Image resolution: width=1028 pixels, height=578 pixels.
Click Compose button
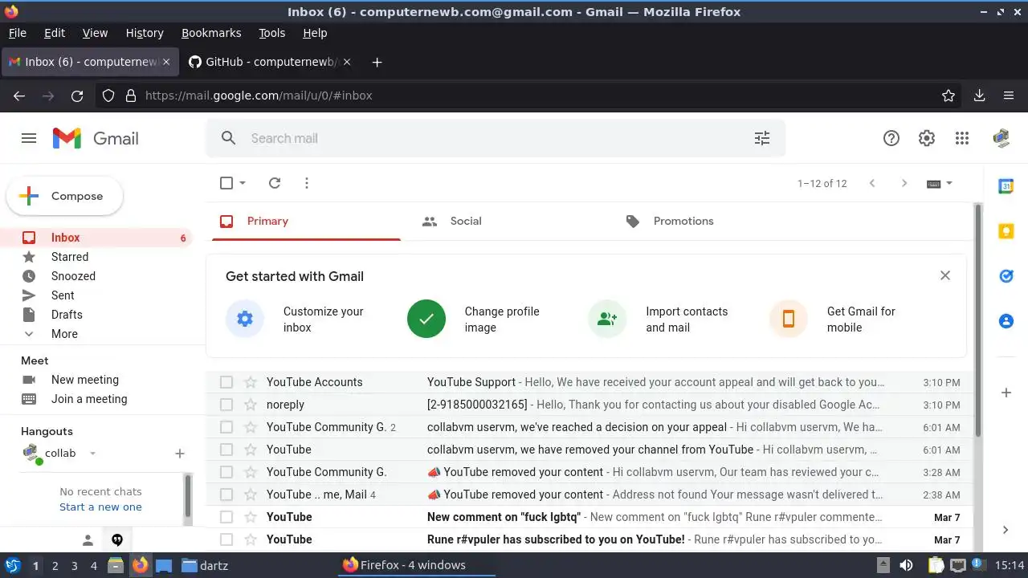64,196
